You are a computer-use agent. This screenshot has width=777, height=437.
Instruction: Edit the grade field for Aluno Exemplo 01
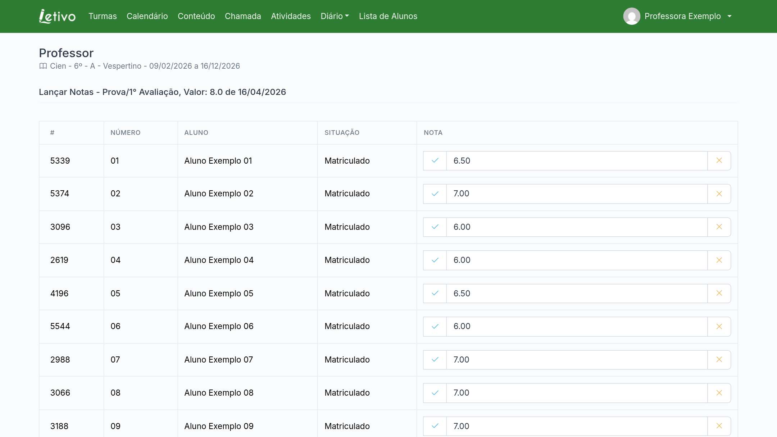click(577, 161)
